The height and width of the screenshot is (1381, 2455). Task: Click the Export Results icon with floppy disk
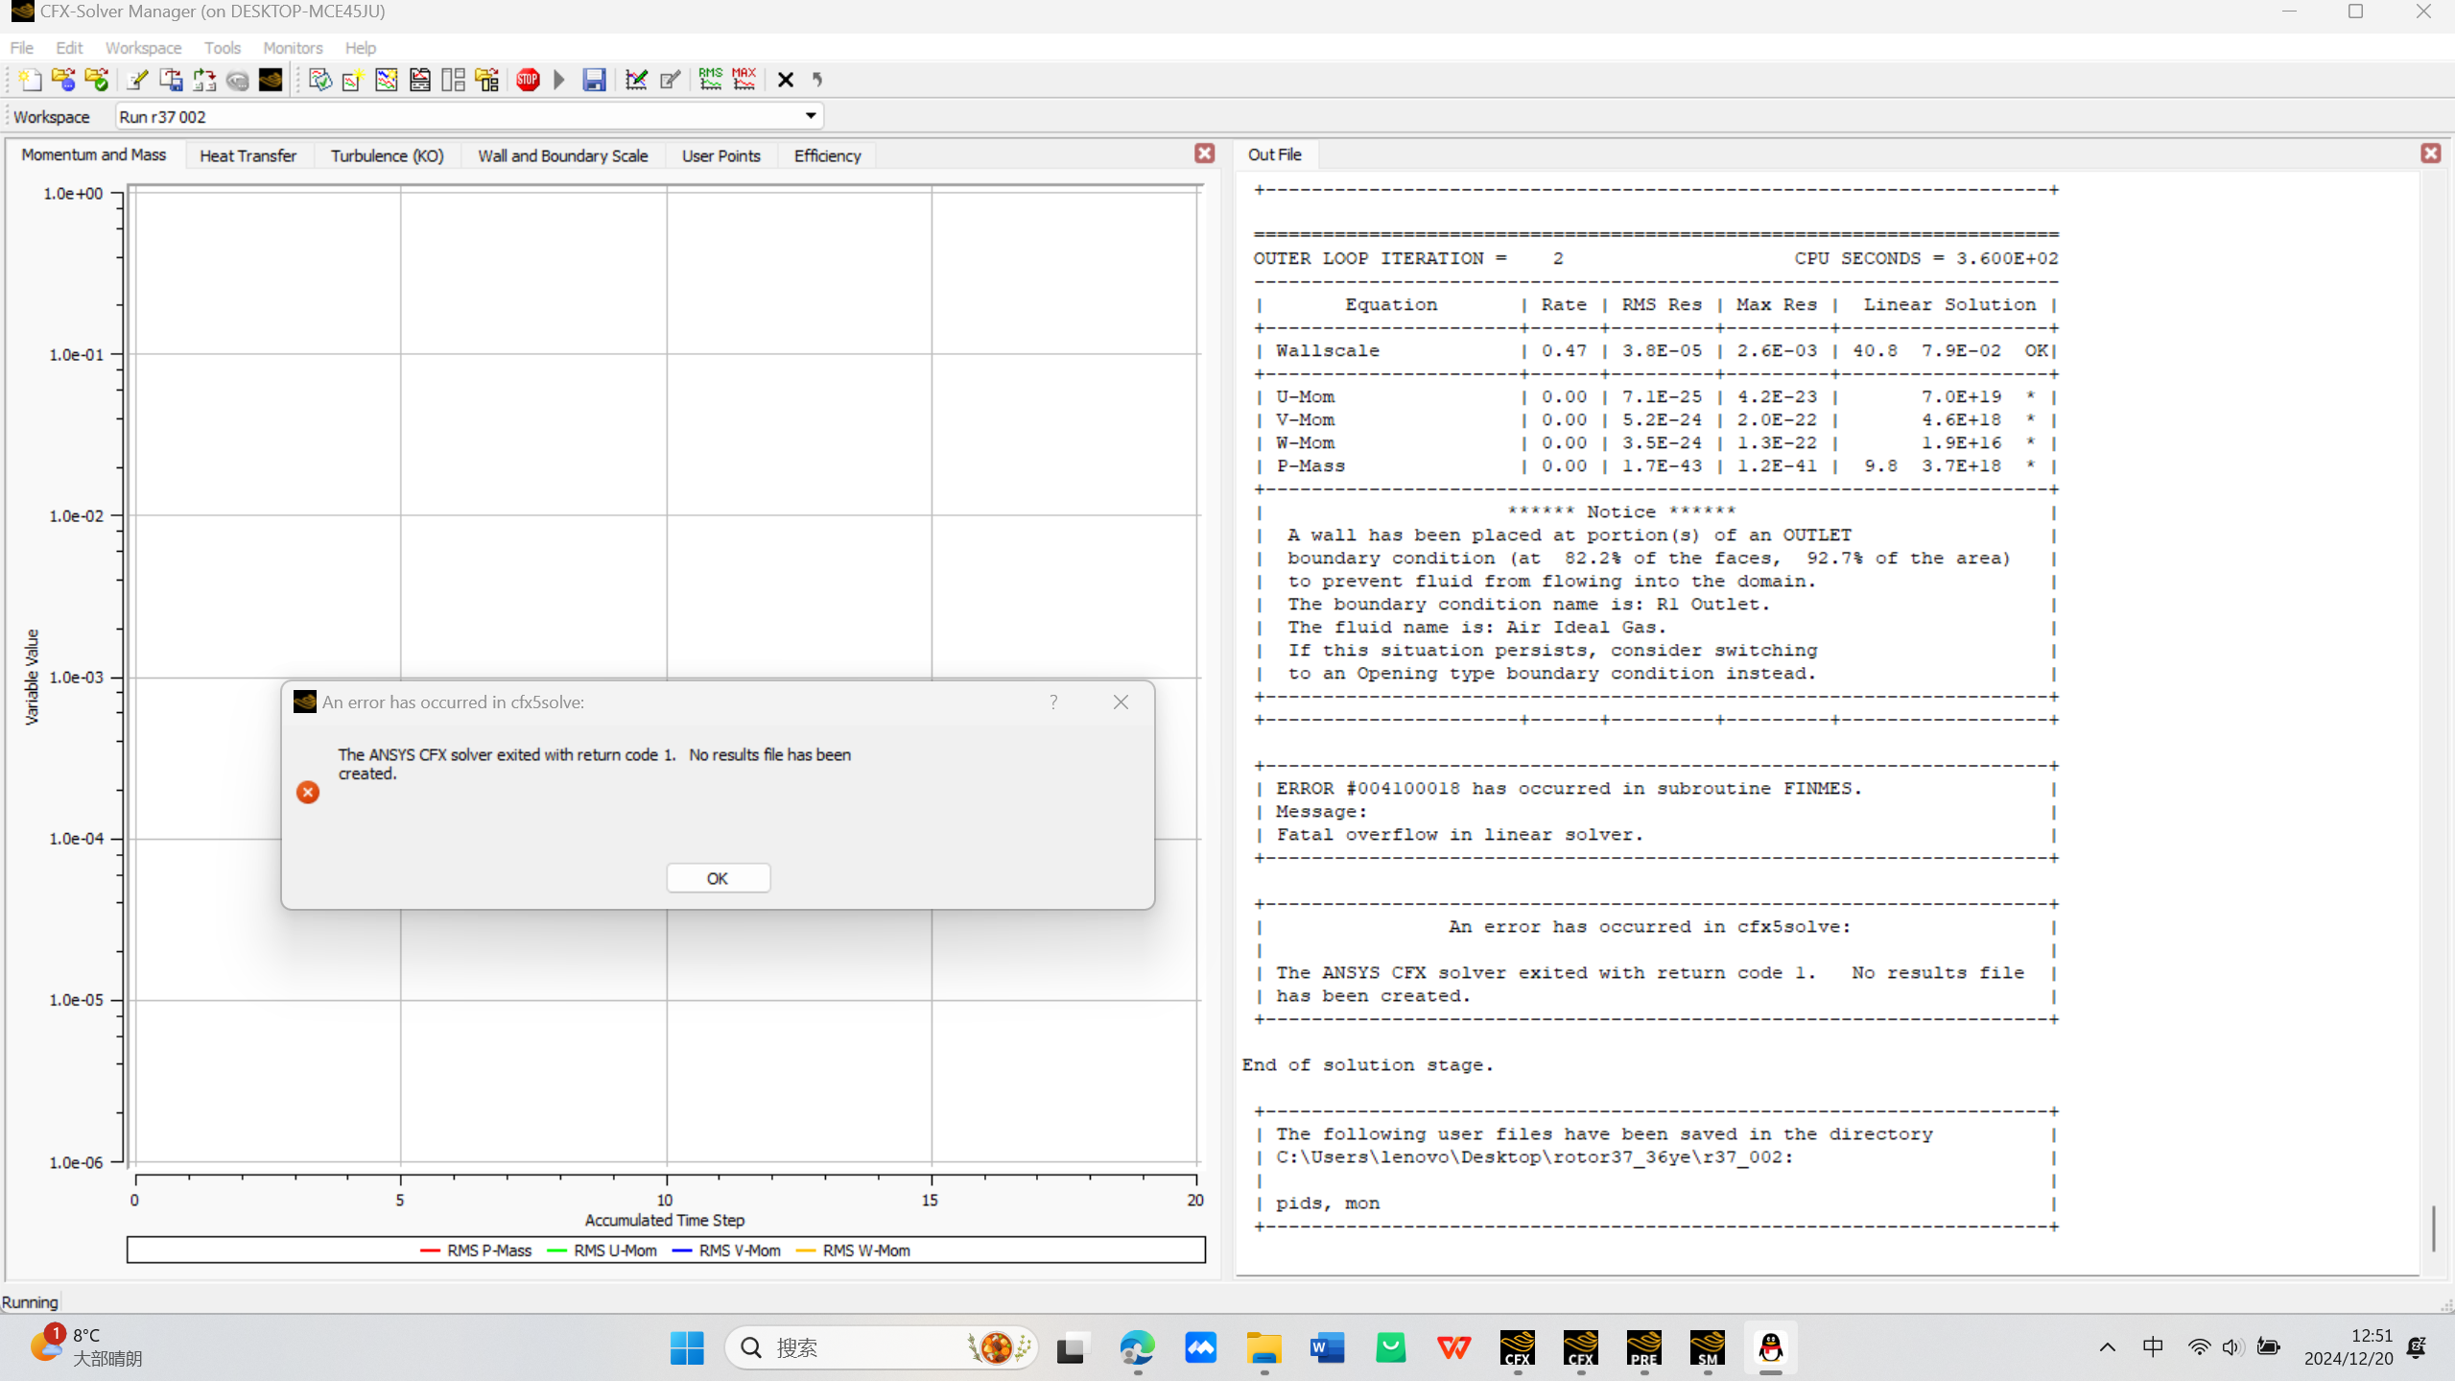pos(171,80)
